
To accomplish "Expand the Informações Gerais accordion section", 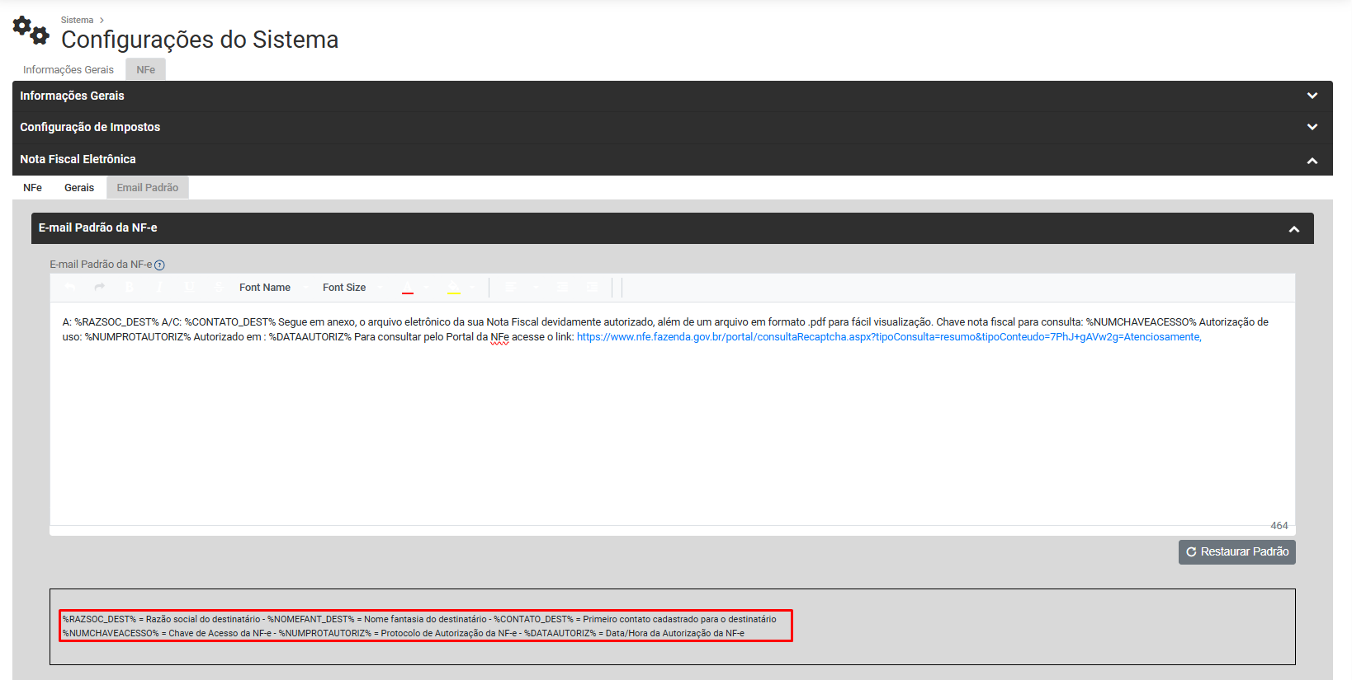I will 1312,96.
